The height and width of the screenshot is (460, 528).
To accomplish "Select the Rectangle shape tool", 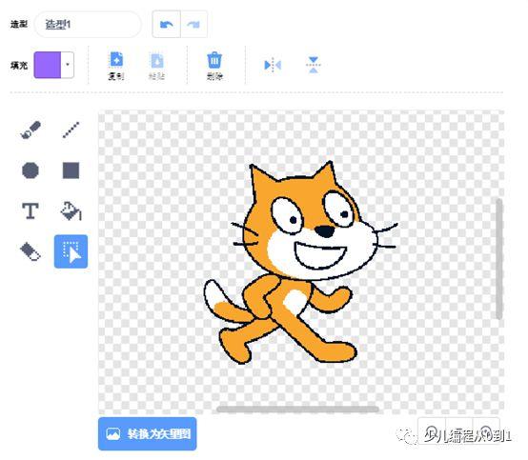I will coord(71,170).
